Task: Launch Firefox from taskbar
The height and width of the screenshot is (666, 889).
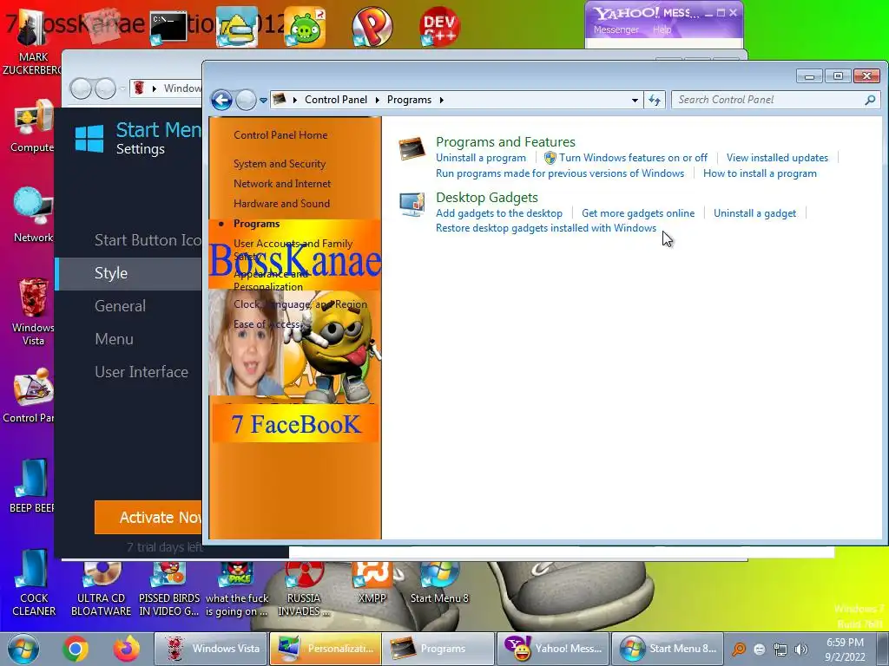Action: click(126, 649)
